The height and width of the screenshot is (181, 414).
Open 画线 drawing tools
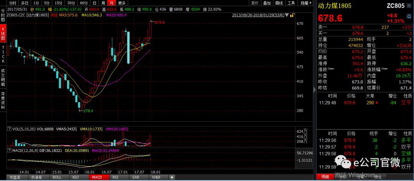279,3
